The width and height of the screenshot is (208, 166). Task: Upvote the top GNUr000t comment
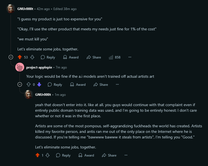click(19, 57)
